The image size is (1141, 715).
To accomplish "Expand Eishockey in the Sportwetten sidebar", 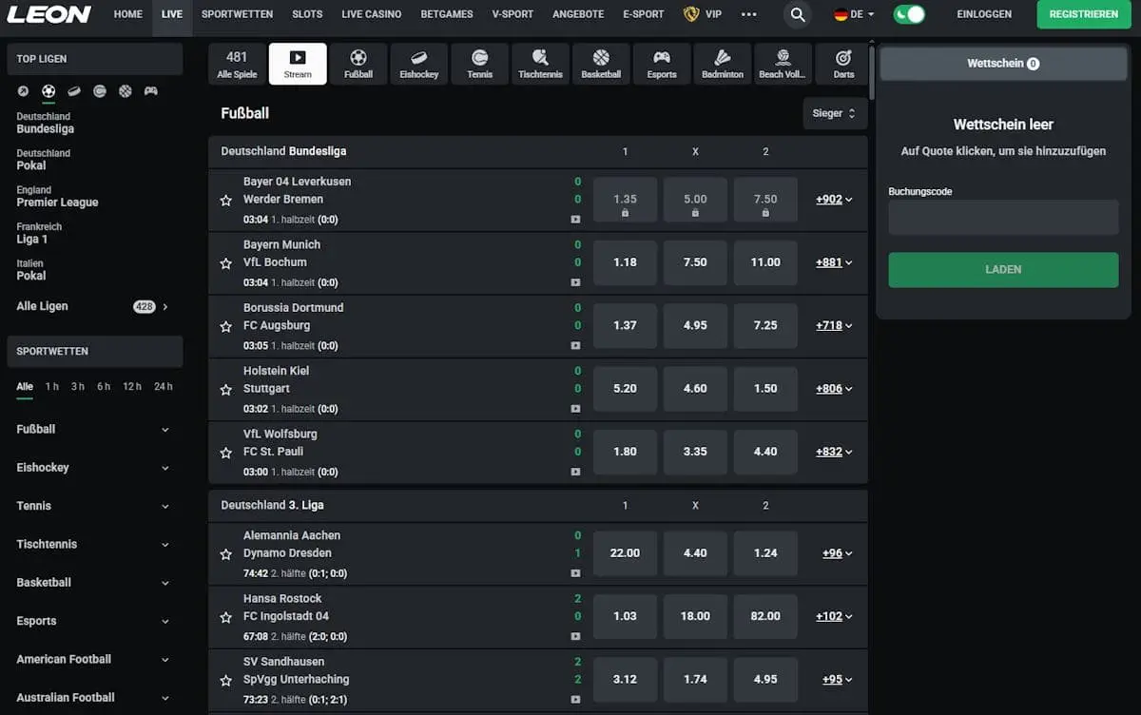I will pyautogui.click(x=94, y=468).
